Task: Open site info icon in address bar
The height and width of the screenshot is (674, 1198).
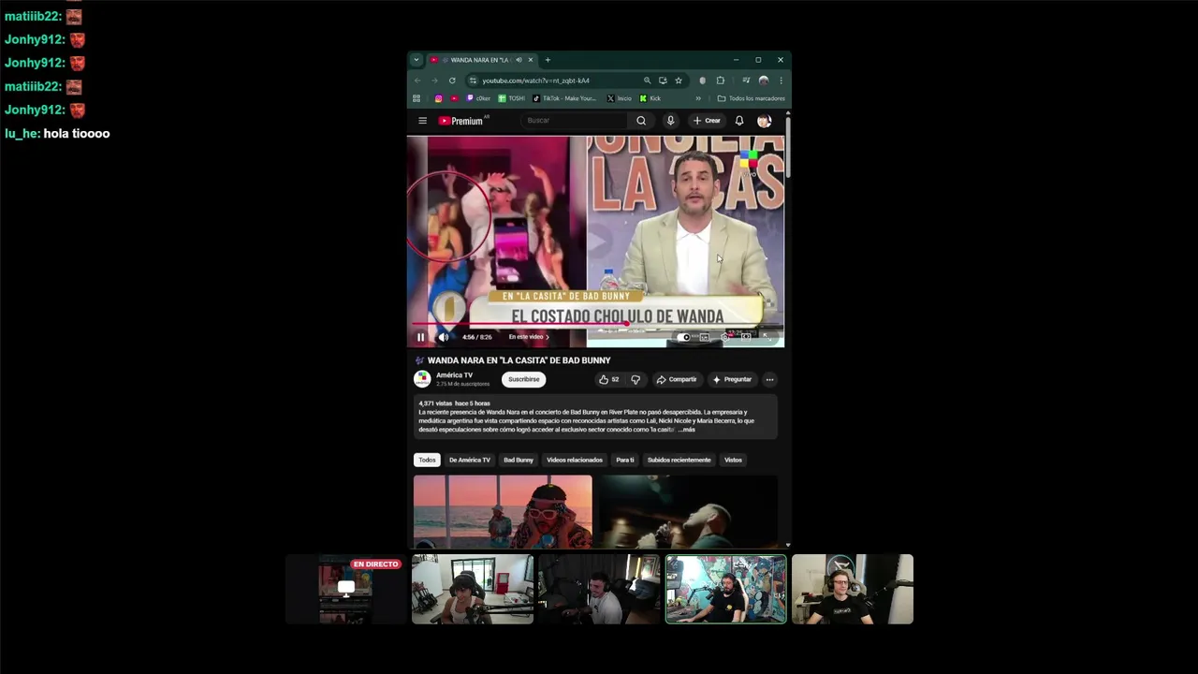Action: (473, 81)
